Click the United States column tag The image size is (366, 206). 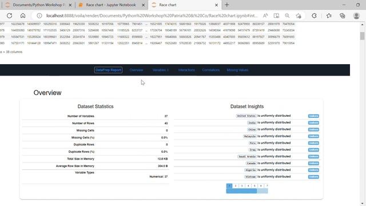tap(246, 116)
